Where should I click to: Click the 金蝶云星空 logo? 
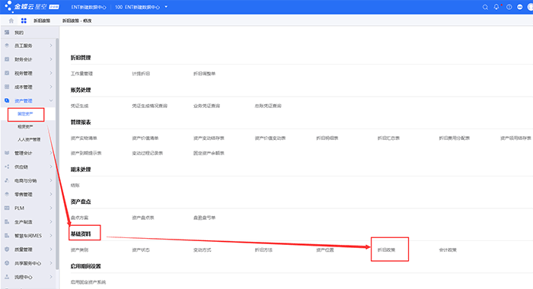coord(31,7)
